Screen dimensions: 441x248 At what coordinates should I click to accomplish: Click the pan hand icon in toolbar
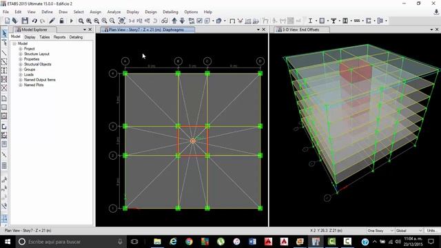point(122,21)
